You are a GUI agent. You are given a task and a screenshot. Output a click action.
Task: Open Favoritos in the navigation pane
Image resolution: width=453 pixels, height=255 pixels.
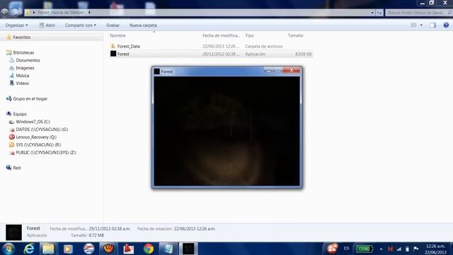click(x=22, y=38)
